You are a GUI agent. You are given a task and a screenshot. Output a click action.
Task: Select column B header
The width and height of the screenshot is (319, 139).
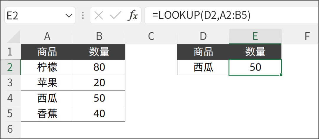click(99, 36)
